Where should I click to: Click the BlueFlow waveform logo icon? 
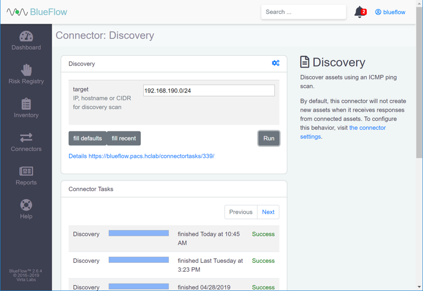pos(17,12)
